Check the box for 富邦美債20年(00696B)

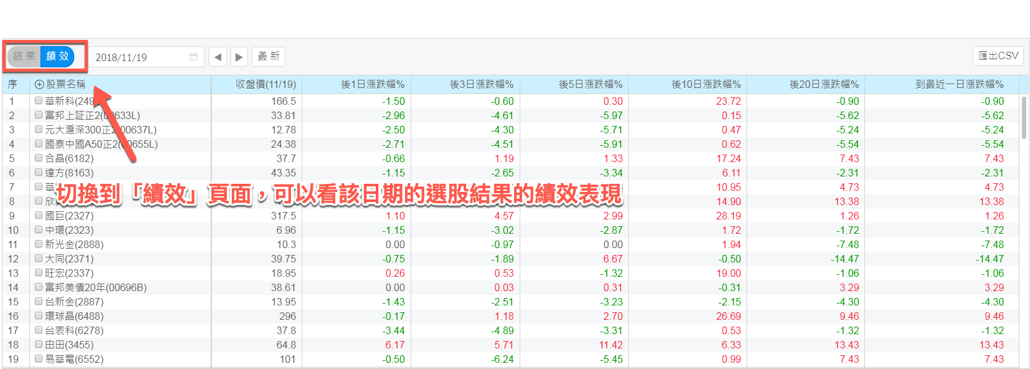tap(39, 287)
